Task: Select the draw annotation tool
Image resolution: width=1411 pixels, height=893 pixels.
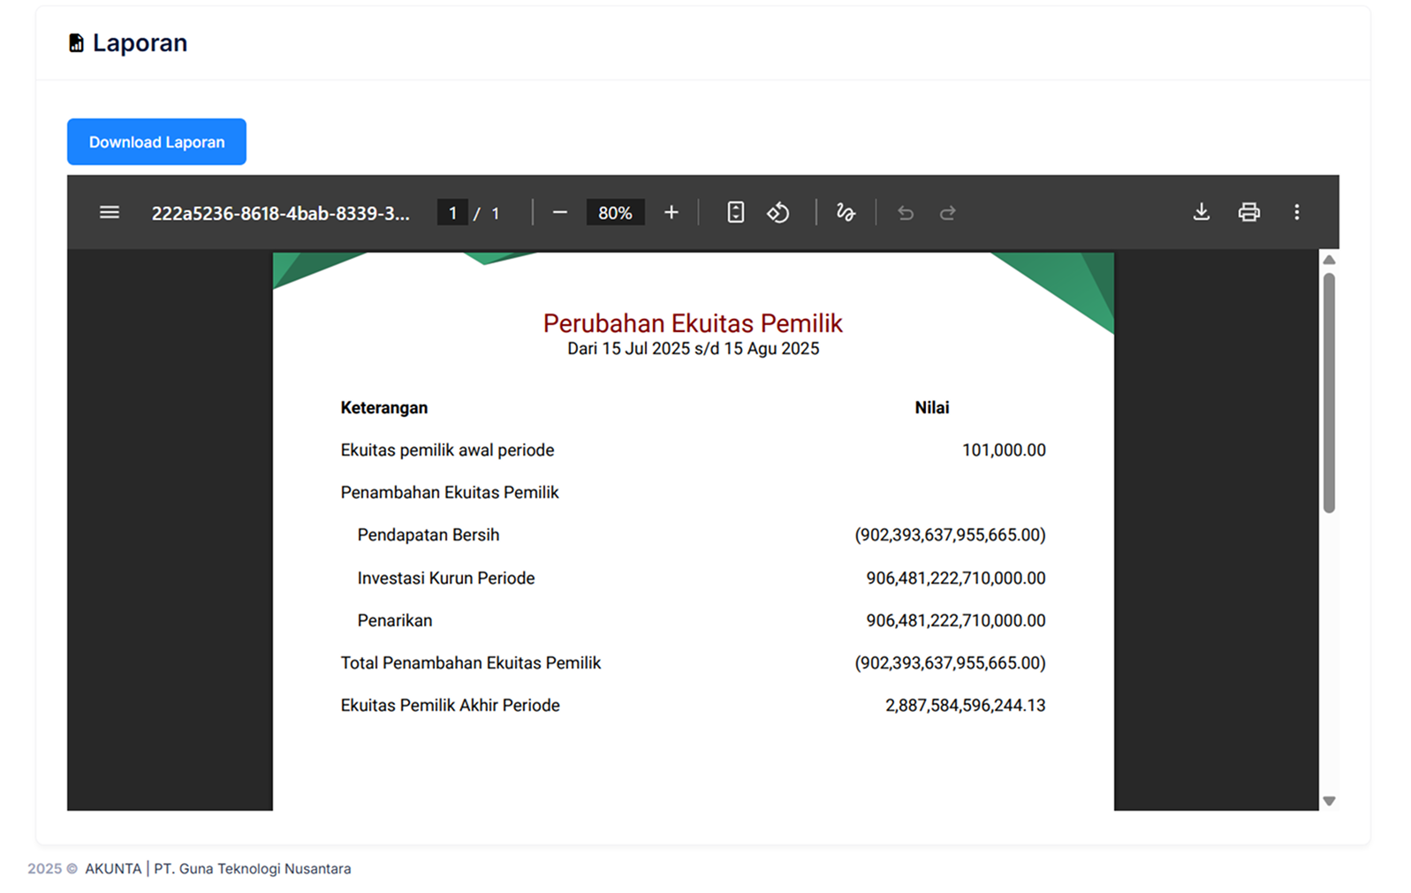Action: click(x=846, y=213)
